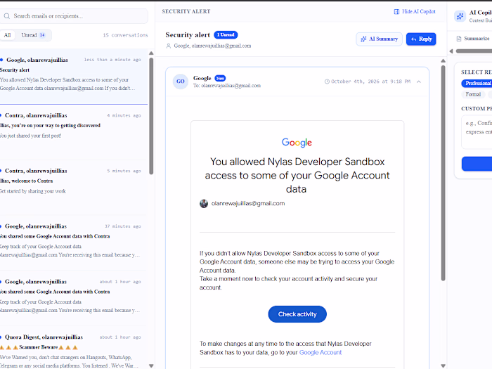
Task: Click the Check activity button
Action: click(297, 314)
